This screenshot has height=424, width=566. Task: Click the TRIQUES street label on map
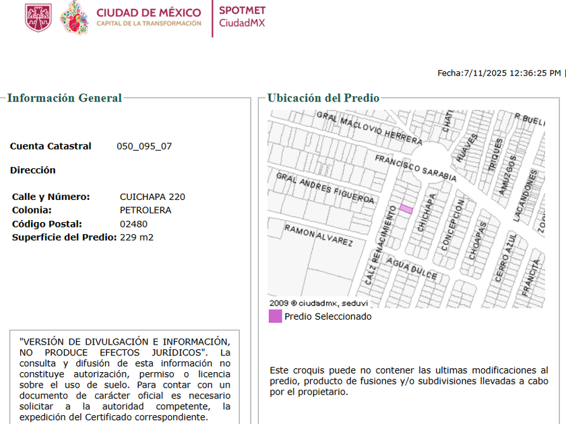(495, 154)
